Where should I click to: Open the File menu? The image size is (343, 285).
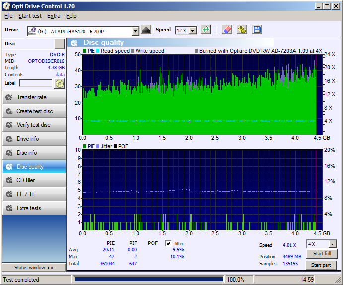click(8, 16)
